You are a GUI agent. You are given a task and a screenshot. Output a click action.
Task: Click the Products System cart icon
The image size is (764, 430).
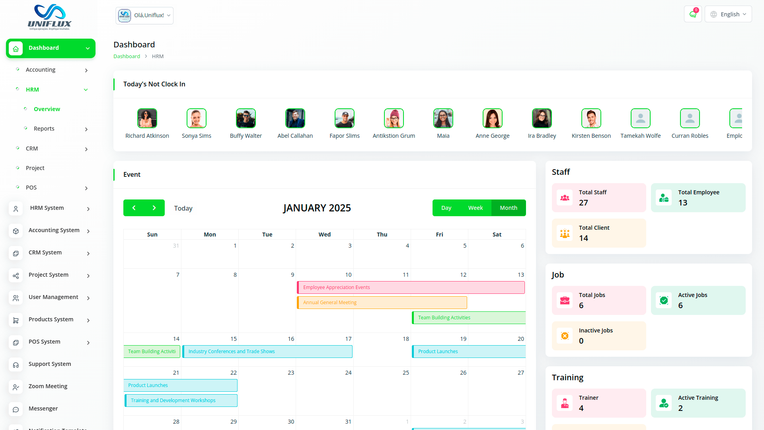point(16,320)
